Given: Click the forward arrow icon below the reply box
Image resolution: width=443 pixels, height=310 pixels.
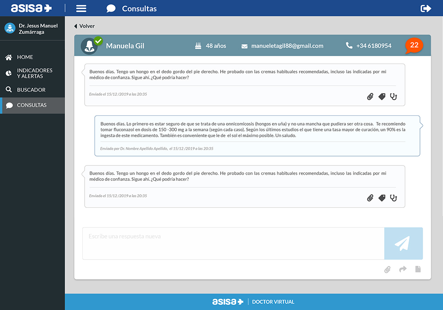Looking at the screenshot, I should click(403, 269).
